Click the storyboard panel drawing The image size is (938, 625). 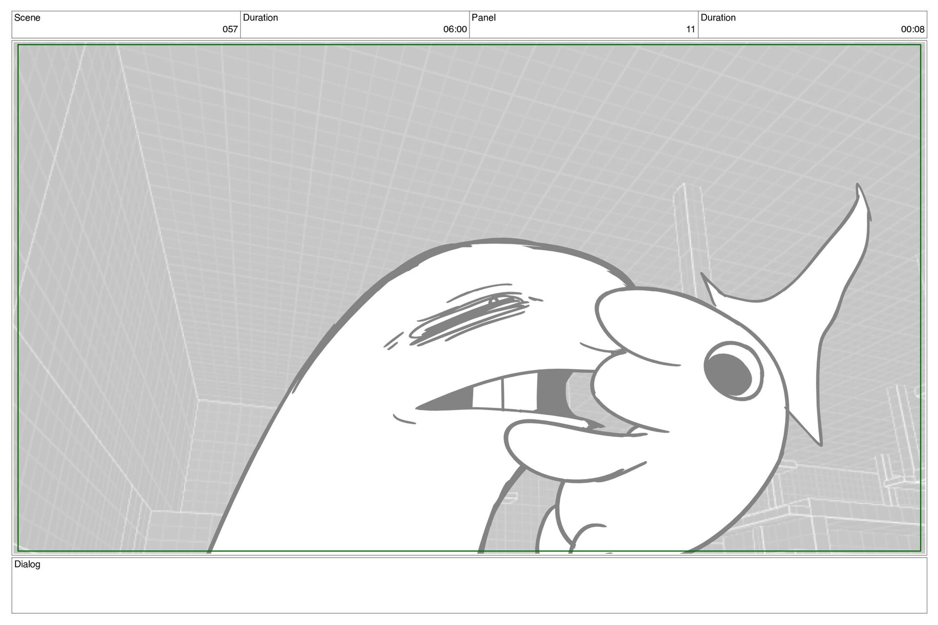(469, 298)
